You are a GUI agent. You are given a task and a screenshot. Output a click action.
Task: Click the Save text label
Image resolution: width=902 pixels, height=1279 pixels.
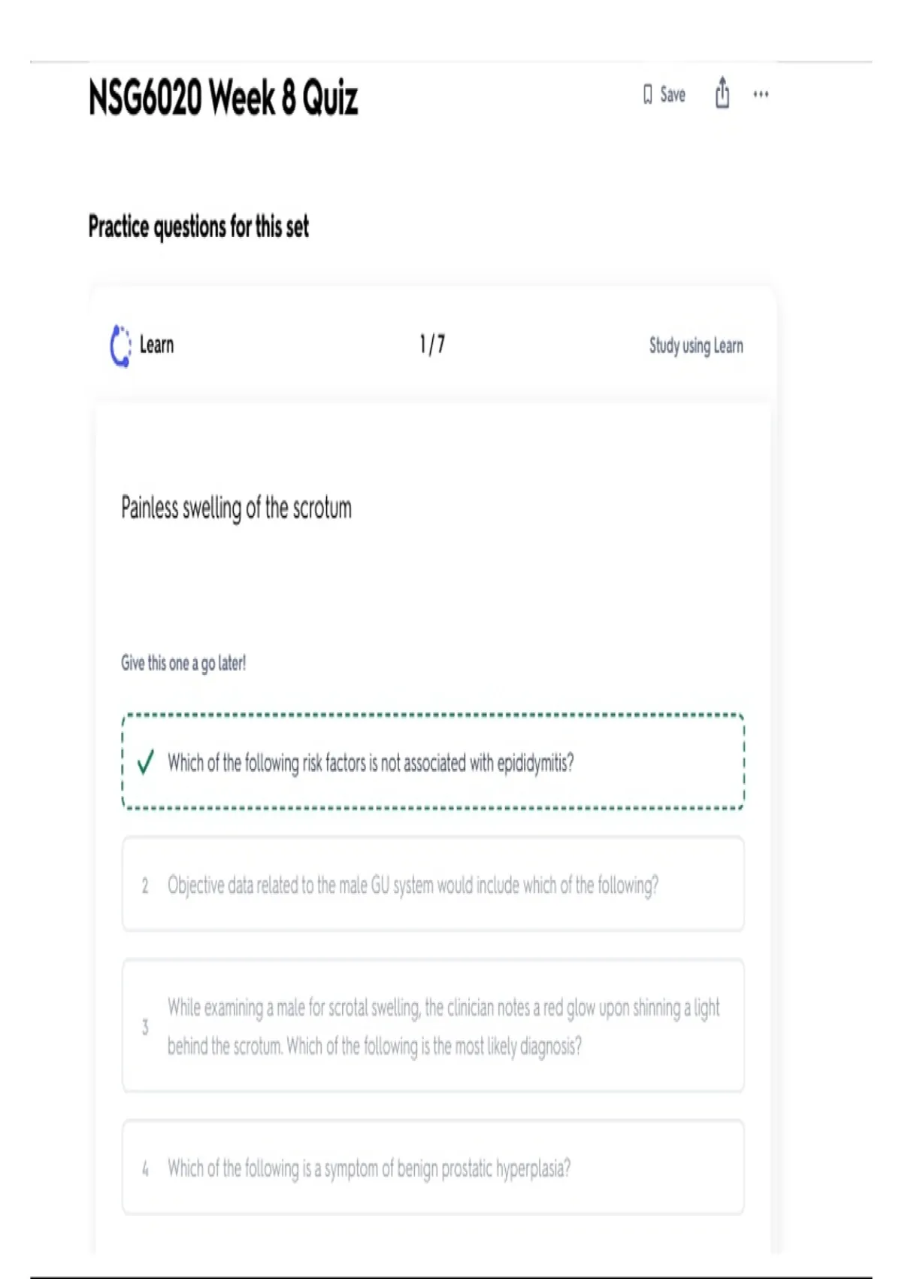[673, 95]
